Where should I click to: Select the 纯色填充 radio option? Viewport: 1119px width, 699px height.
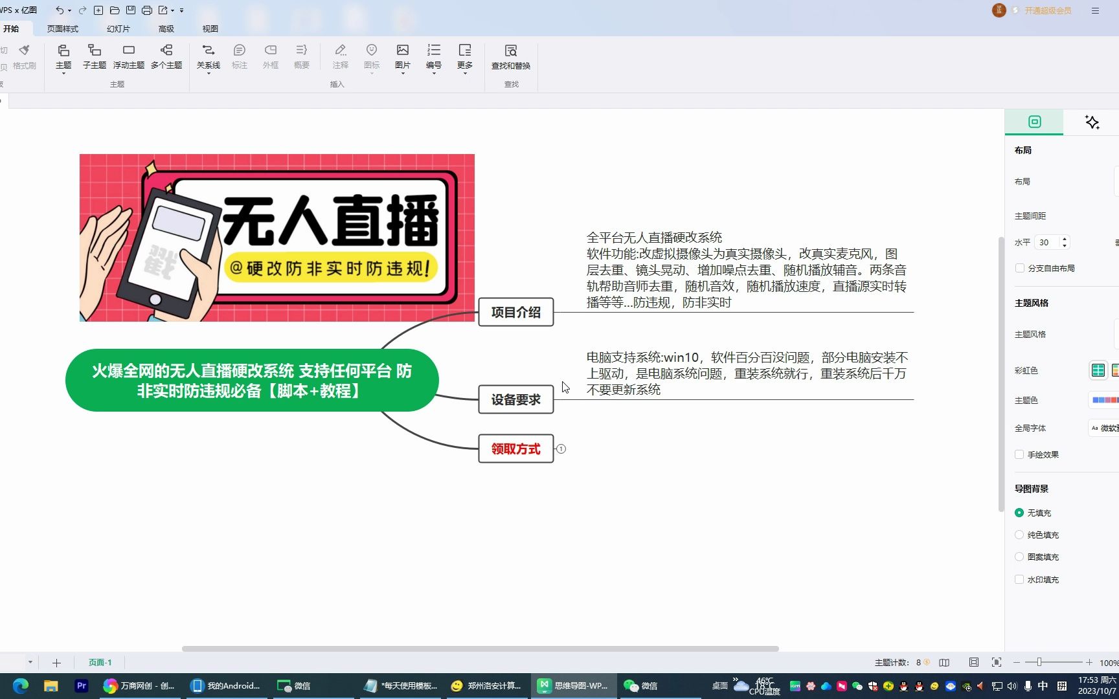pyautogui.click(x=1019, y=535)
